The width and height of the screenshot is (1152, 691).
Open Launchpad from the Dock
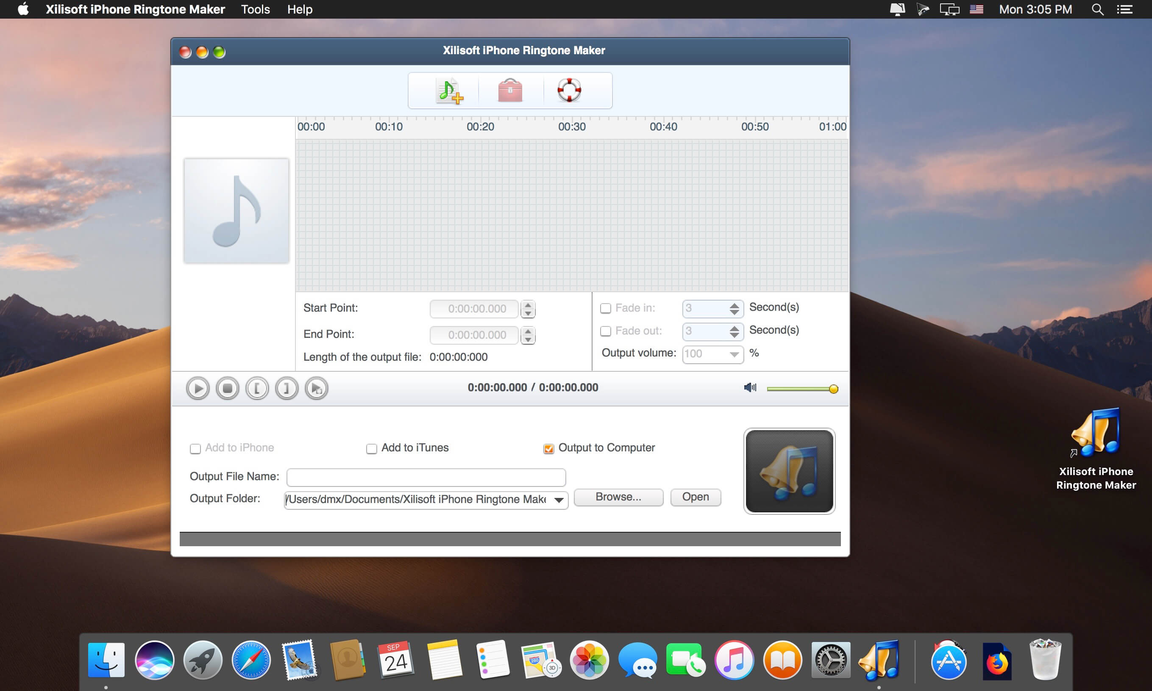pos(203,660)
